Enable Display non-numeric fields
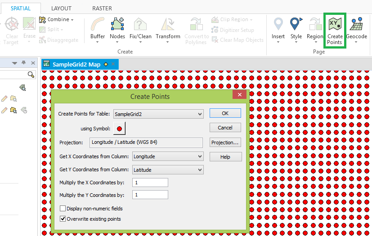The height and width of the screenshot is (236, 372). click(x=63, y=209)
